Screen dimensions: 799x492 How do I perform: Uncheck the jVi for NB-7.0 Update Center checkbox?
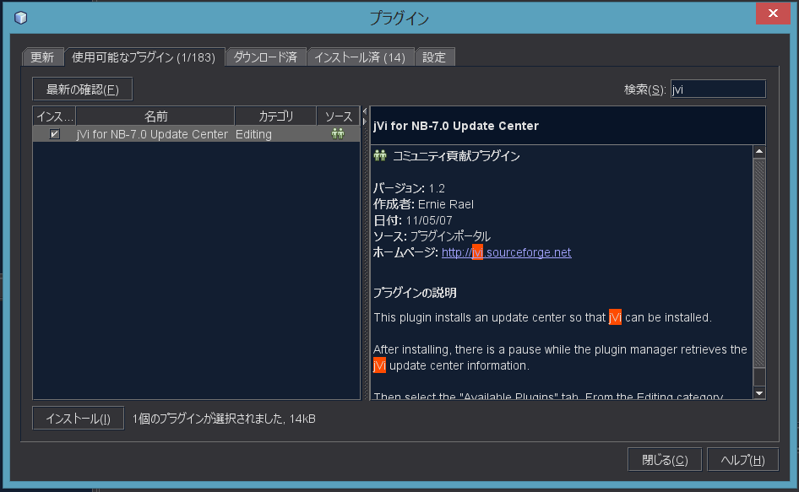(55, 134)
